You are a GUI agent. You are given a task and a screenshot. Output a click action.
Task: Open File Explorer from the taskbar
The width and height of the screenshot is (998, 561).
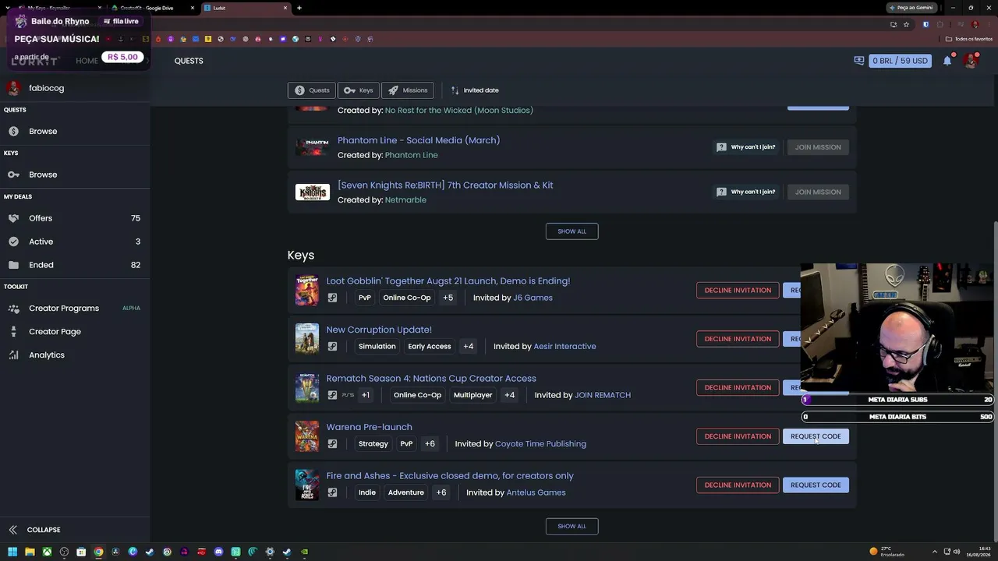(30, 552)
